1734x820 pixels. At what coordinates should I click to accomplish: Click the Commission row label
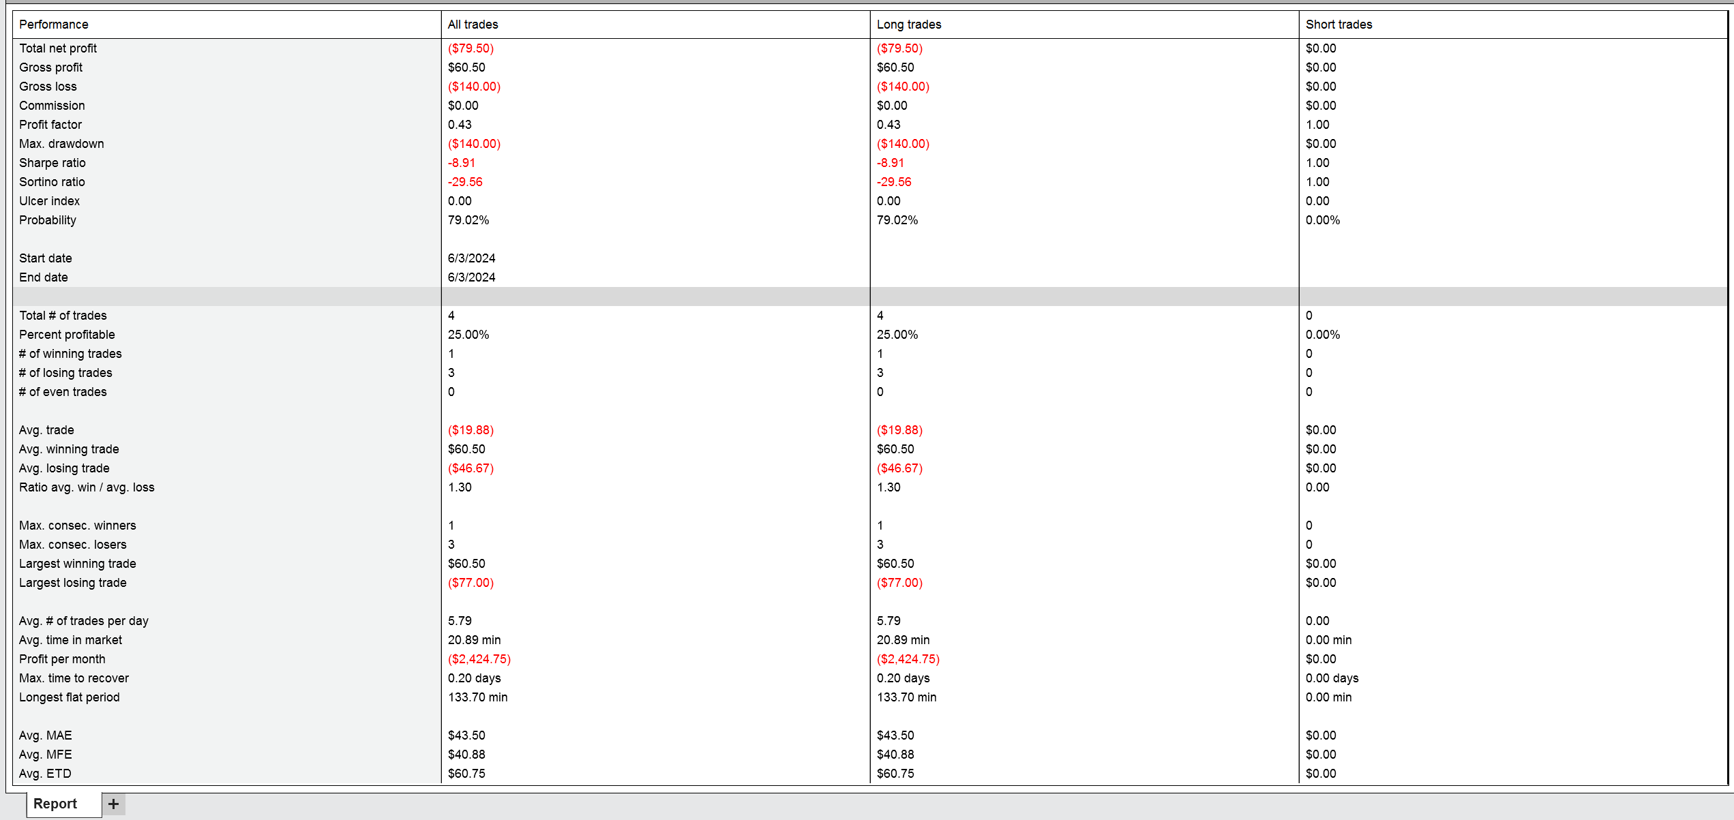pos(52,106)
